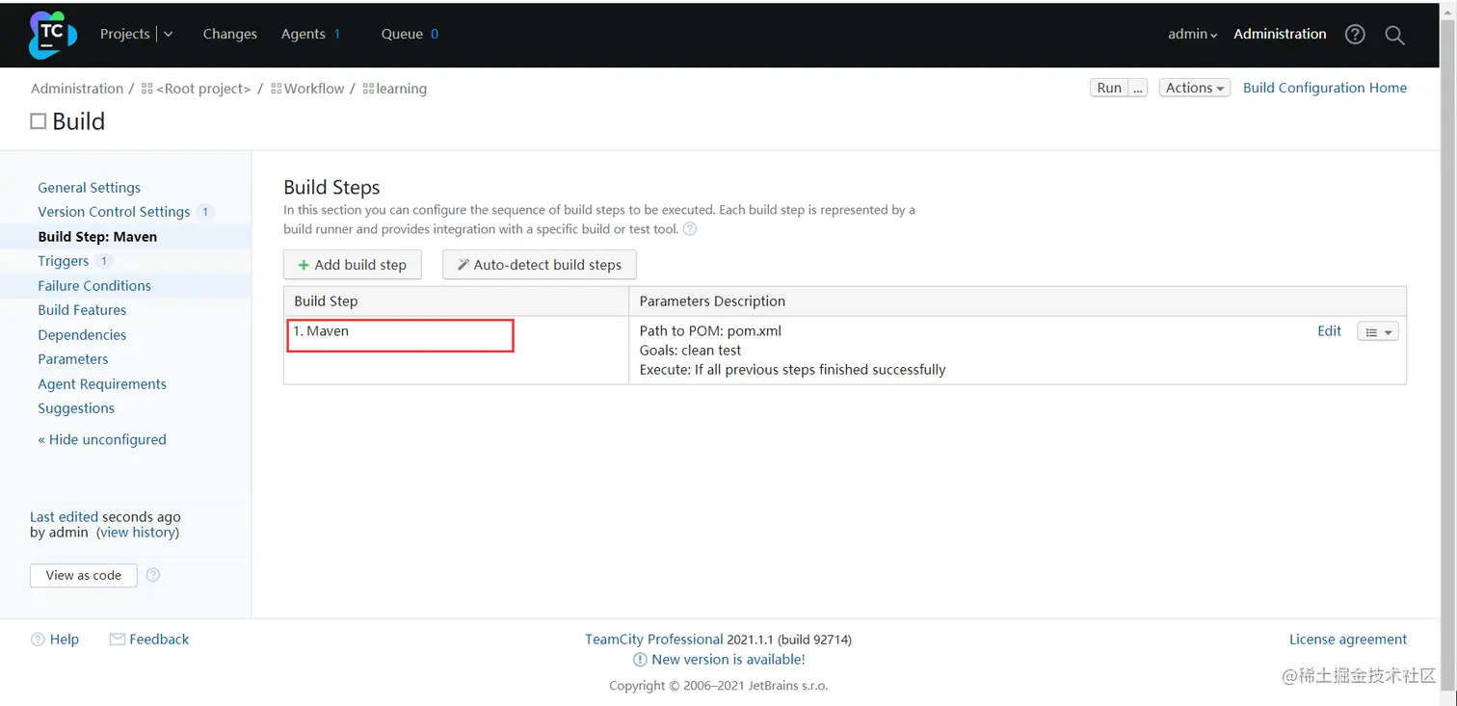The height and width of the screenshot is (706, 1457).
Task: Hide unconfigured settings in sidebar
Action: [102, 440]
